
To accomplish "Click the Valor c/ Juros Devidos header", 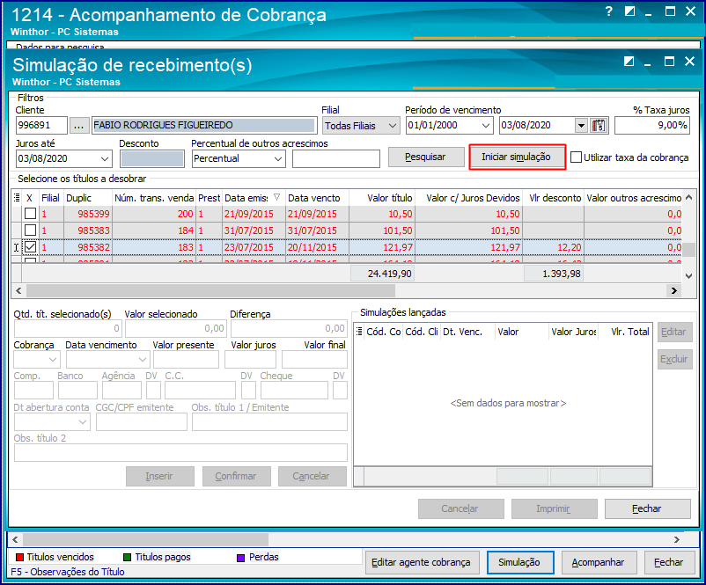I will (468, 198).
